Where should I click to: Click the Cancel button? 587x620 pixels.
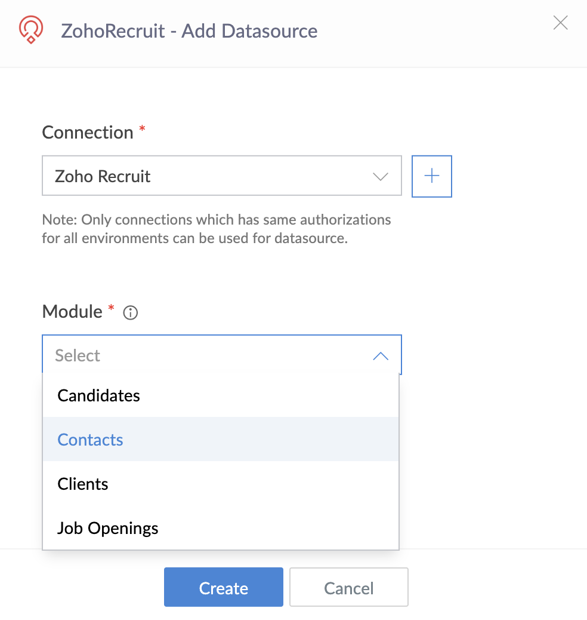(348, 588)
